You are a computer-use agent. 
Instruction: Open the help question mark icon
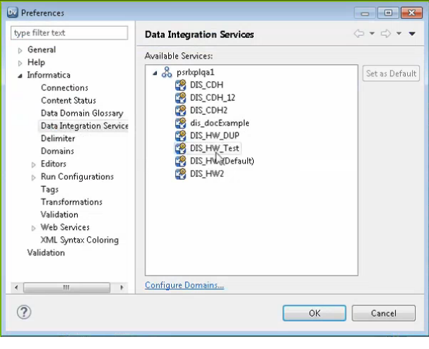point(24,312)
